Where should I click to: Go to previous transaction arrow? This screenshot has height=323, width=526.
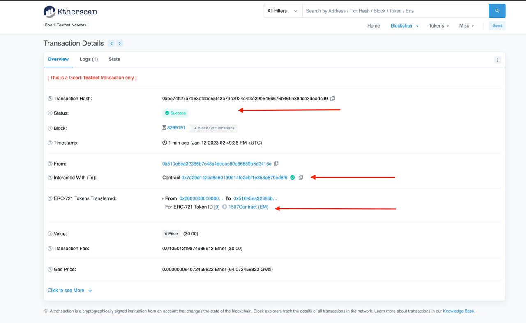111,44
